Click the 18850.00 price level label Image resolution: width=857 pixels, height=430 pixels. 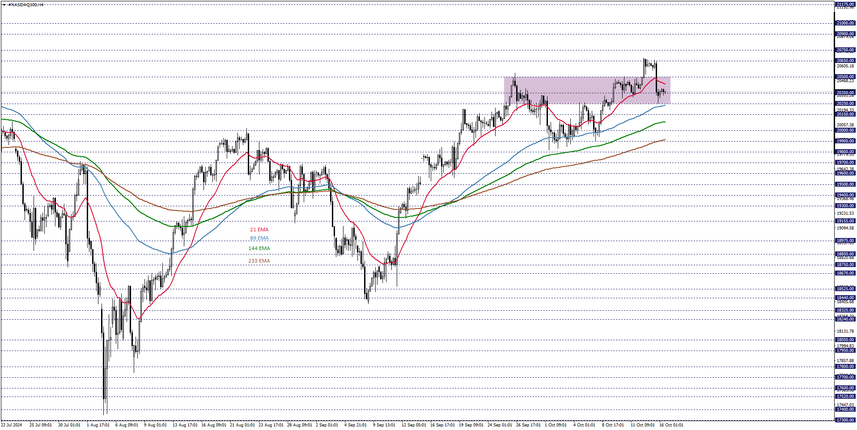coord(845,254)
